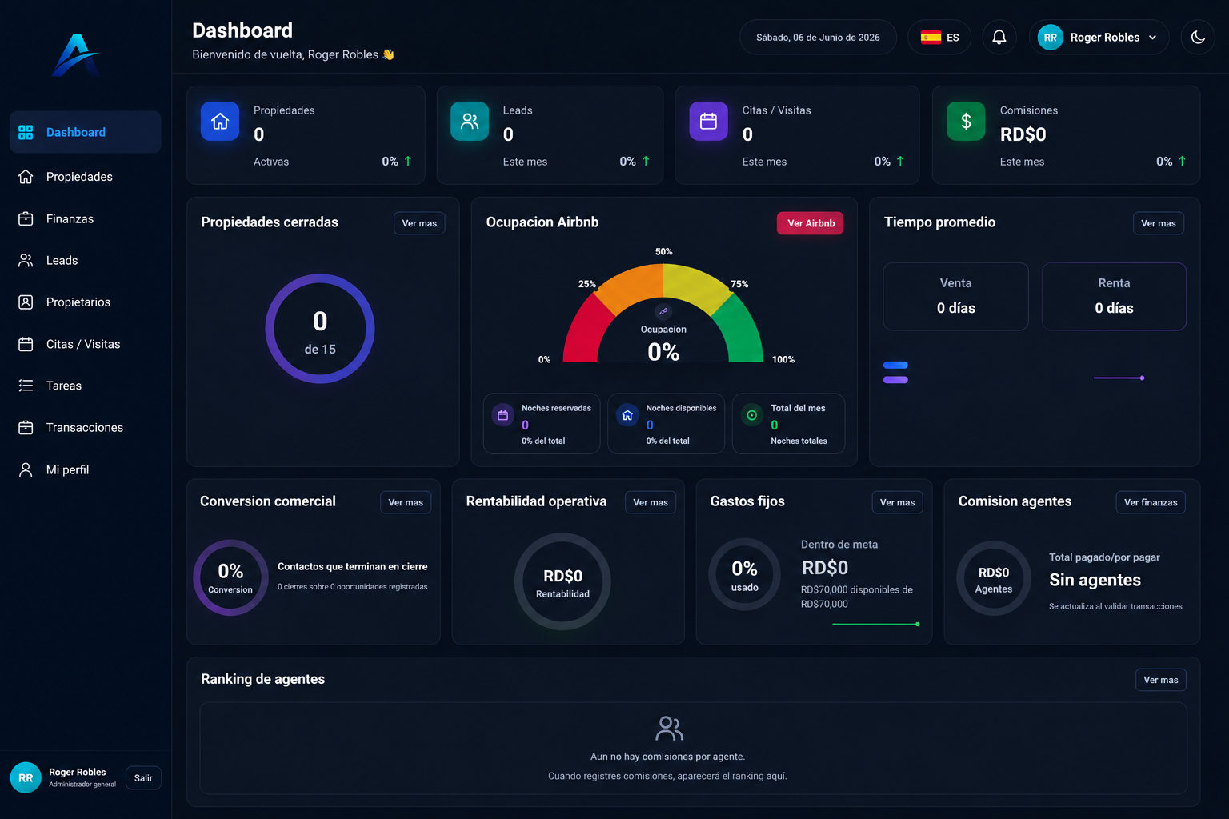Image resolution: width=1229 pixels, height=819 pixels.
Task: Click Ver mas in Conversion comercial
Action: pyautogui.click(x=406, y=502)
